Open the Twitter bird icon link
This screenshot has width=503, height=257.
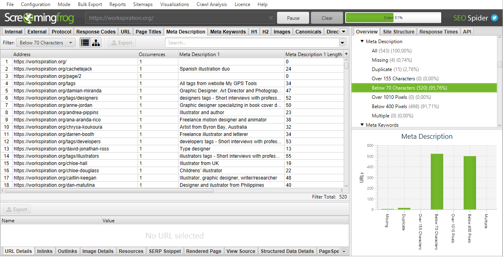click(494, 18)
